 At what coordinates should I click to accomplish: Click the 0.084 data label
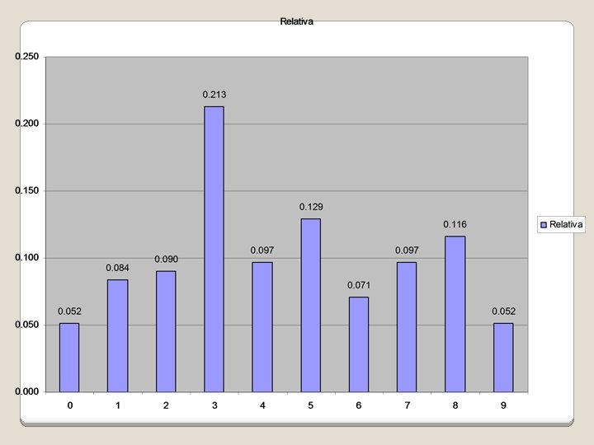117,268
